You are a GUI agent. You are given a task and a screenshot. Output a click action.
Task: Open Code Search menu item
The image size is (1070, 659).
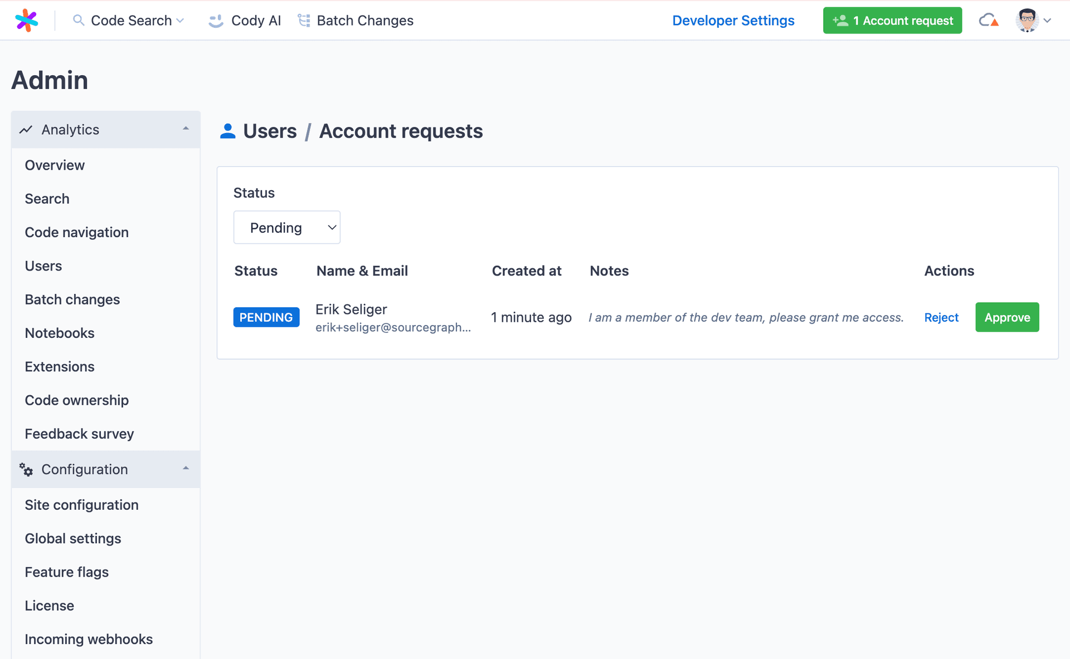point(129,21)
